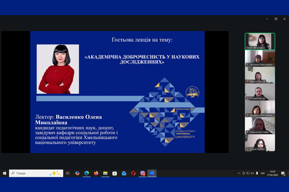289x192 pixels.
Task: Select Halyna Oliynyk's video tile
Action: point(260,75)
